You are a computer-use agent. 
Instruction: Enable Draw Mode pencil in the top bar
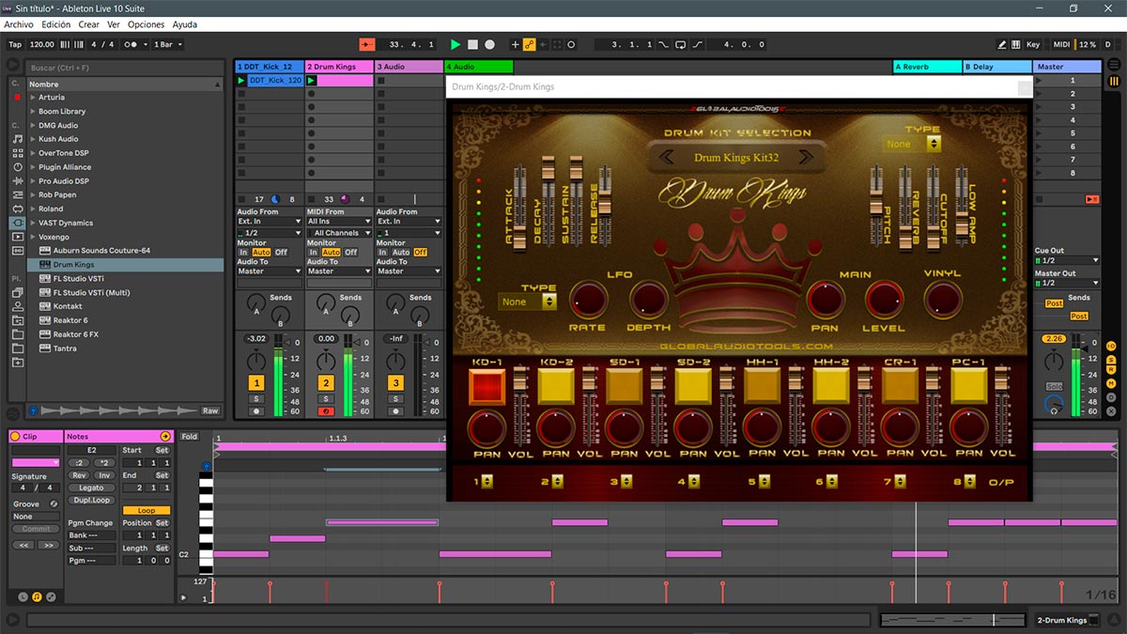1002,44
